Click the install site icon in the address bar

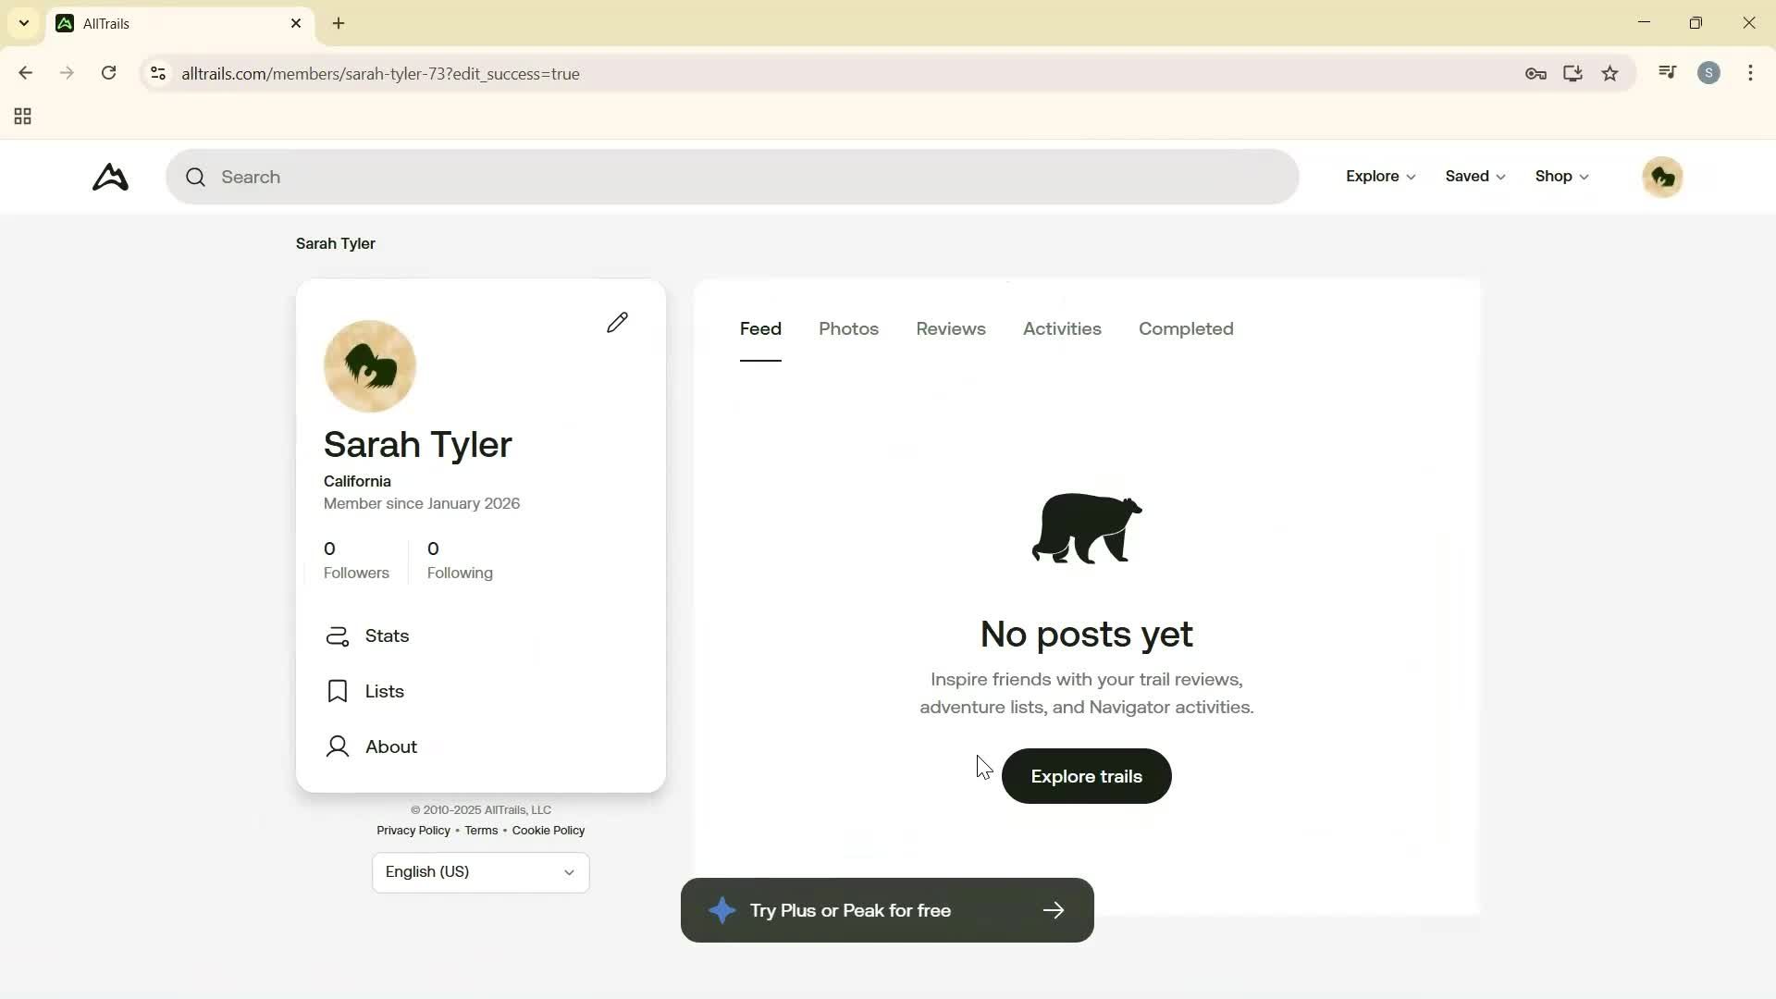[1573, 73]
